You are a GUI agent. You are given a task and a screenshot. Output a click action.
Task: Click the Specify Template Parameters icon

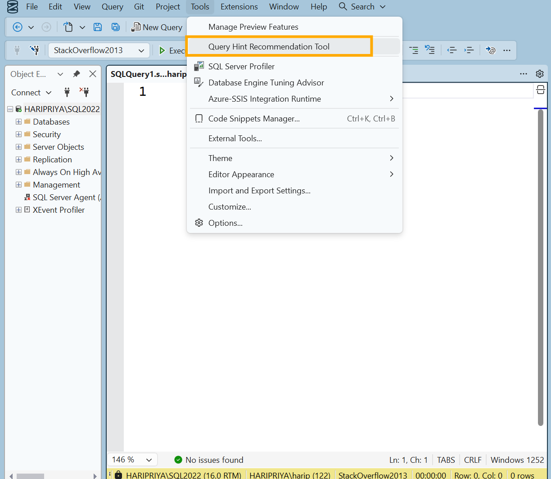(x=491, y=50)
